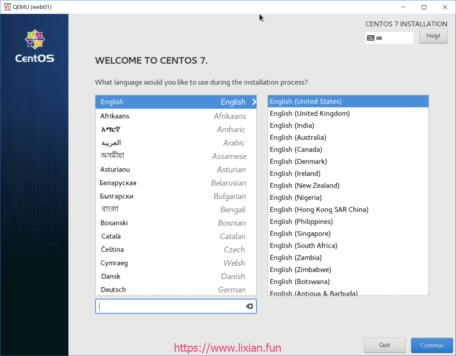Select English (Hong Kong SAR China) locale
Image resolution: width=456 pixels, height=356 pixels.
tap(348, 210)
